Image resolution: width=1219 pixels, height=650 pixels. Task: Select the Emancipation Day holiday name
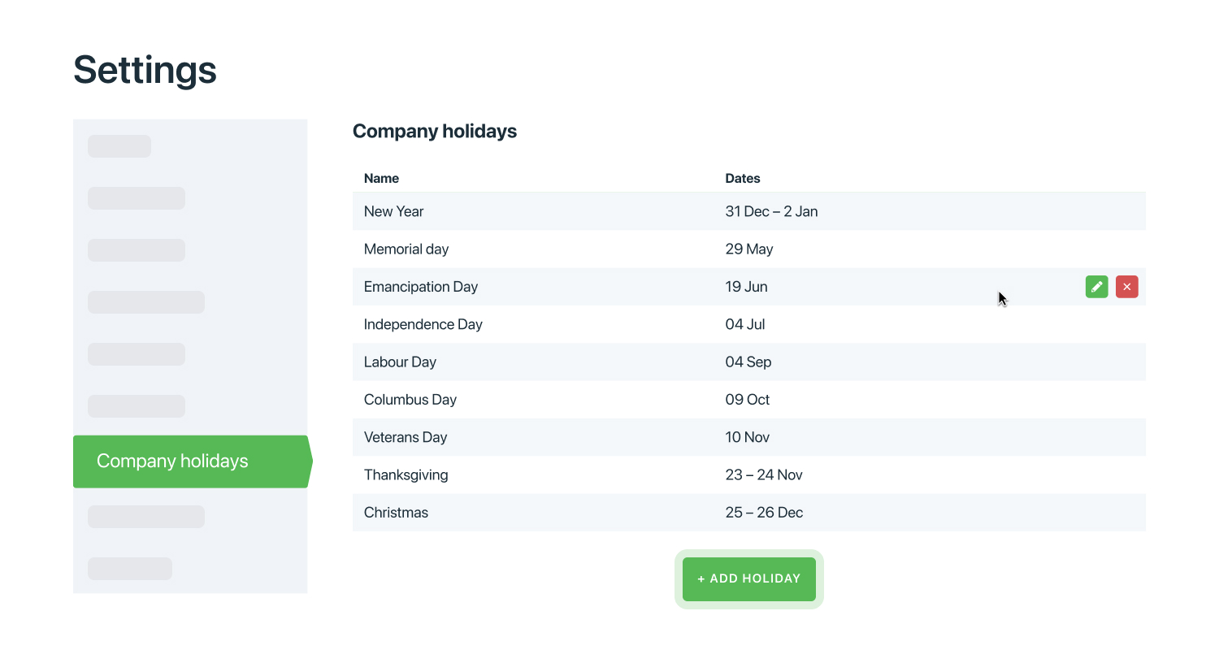point(421,287)
